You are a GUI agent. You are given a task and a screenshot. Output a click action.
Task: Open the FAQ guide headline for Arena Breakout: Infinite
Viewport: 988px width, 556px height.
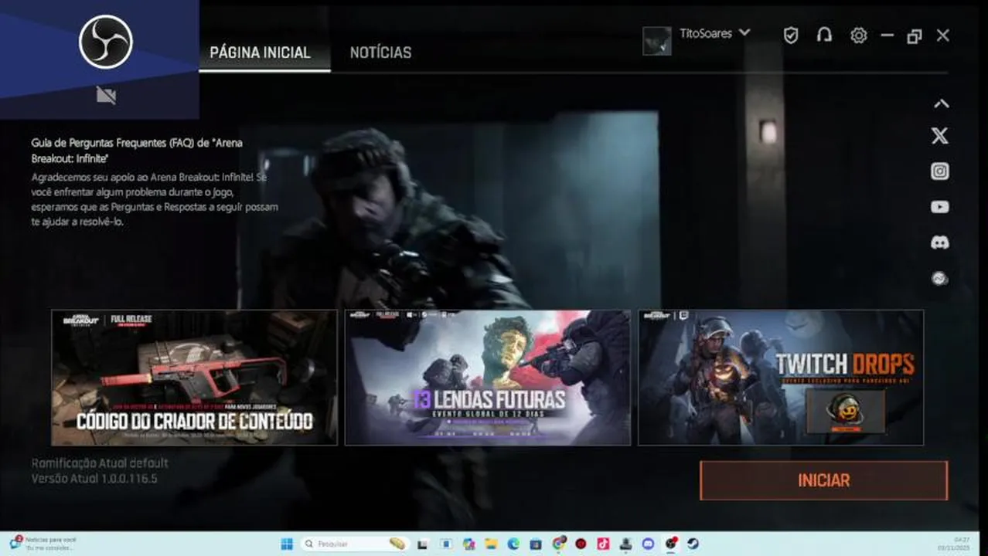pos(137,151)
